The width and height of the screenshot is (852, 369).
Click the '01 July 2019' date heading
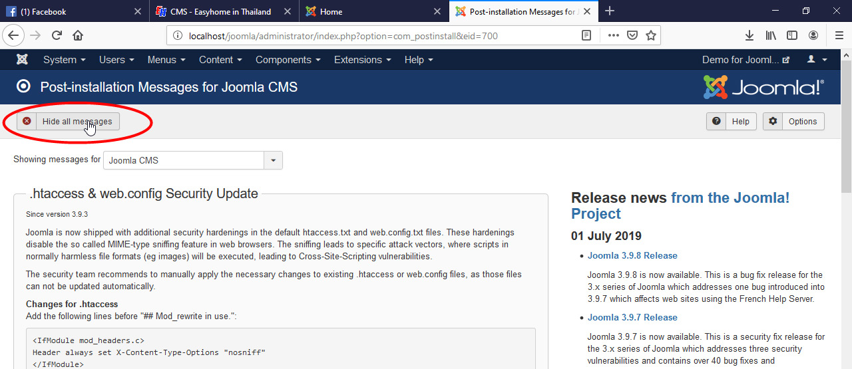coord(606,236)
